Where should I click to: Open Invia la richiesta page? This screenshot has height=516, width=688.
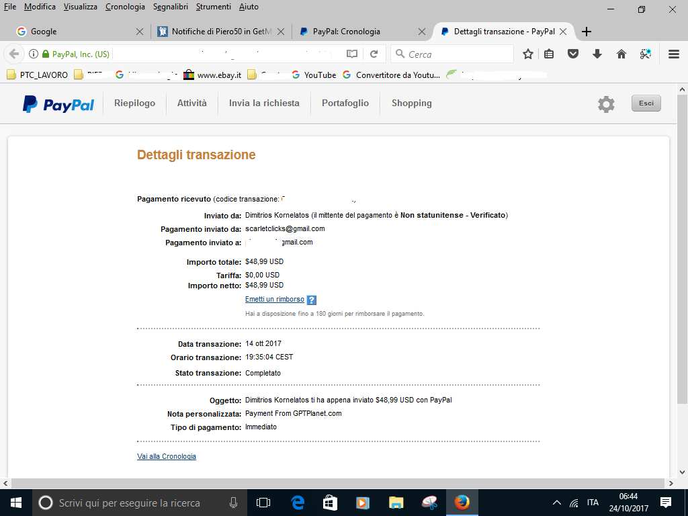[x=264, y=103]
